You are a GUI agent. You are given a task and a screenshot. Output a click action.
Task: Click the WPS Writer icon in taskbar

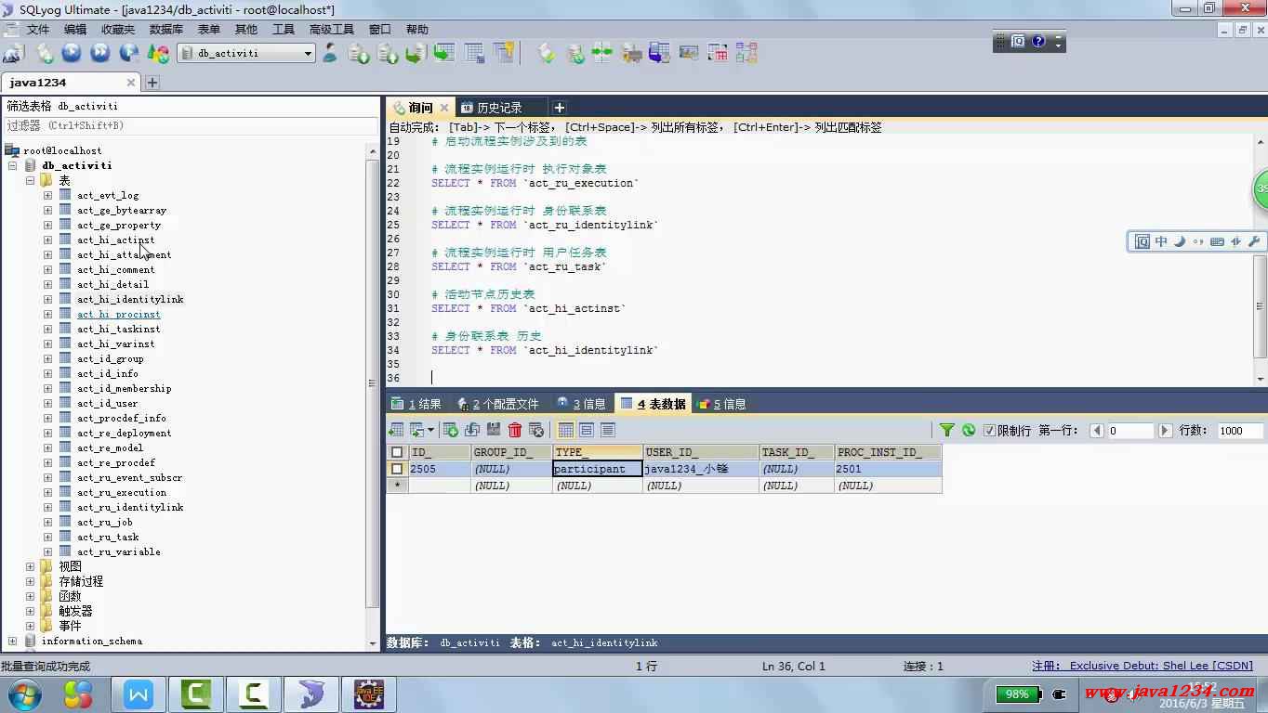(x=139, y=694)
